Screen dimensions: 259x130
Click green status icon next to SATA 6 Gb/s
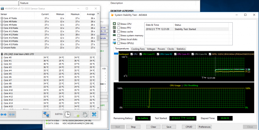(47, 121)
